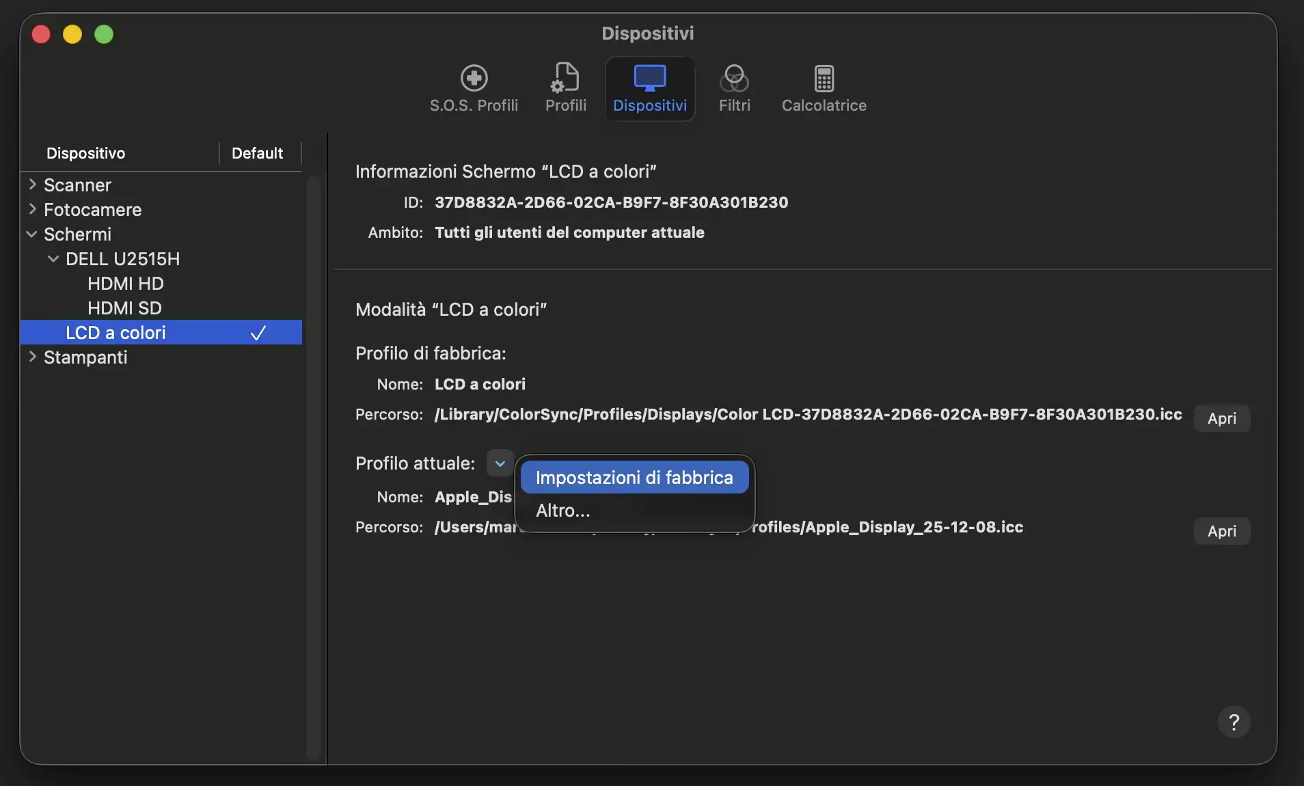This screenshot has height=786, width=1304.
Task: Collapse the DELL U2515H tree node
Action: tap(53, 259)
